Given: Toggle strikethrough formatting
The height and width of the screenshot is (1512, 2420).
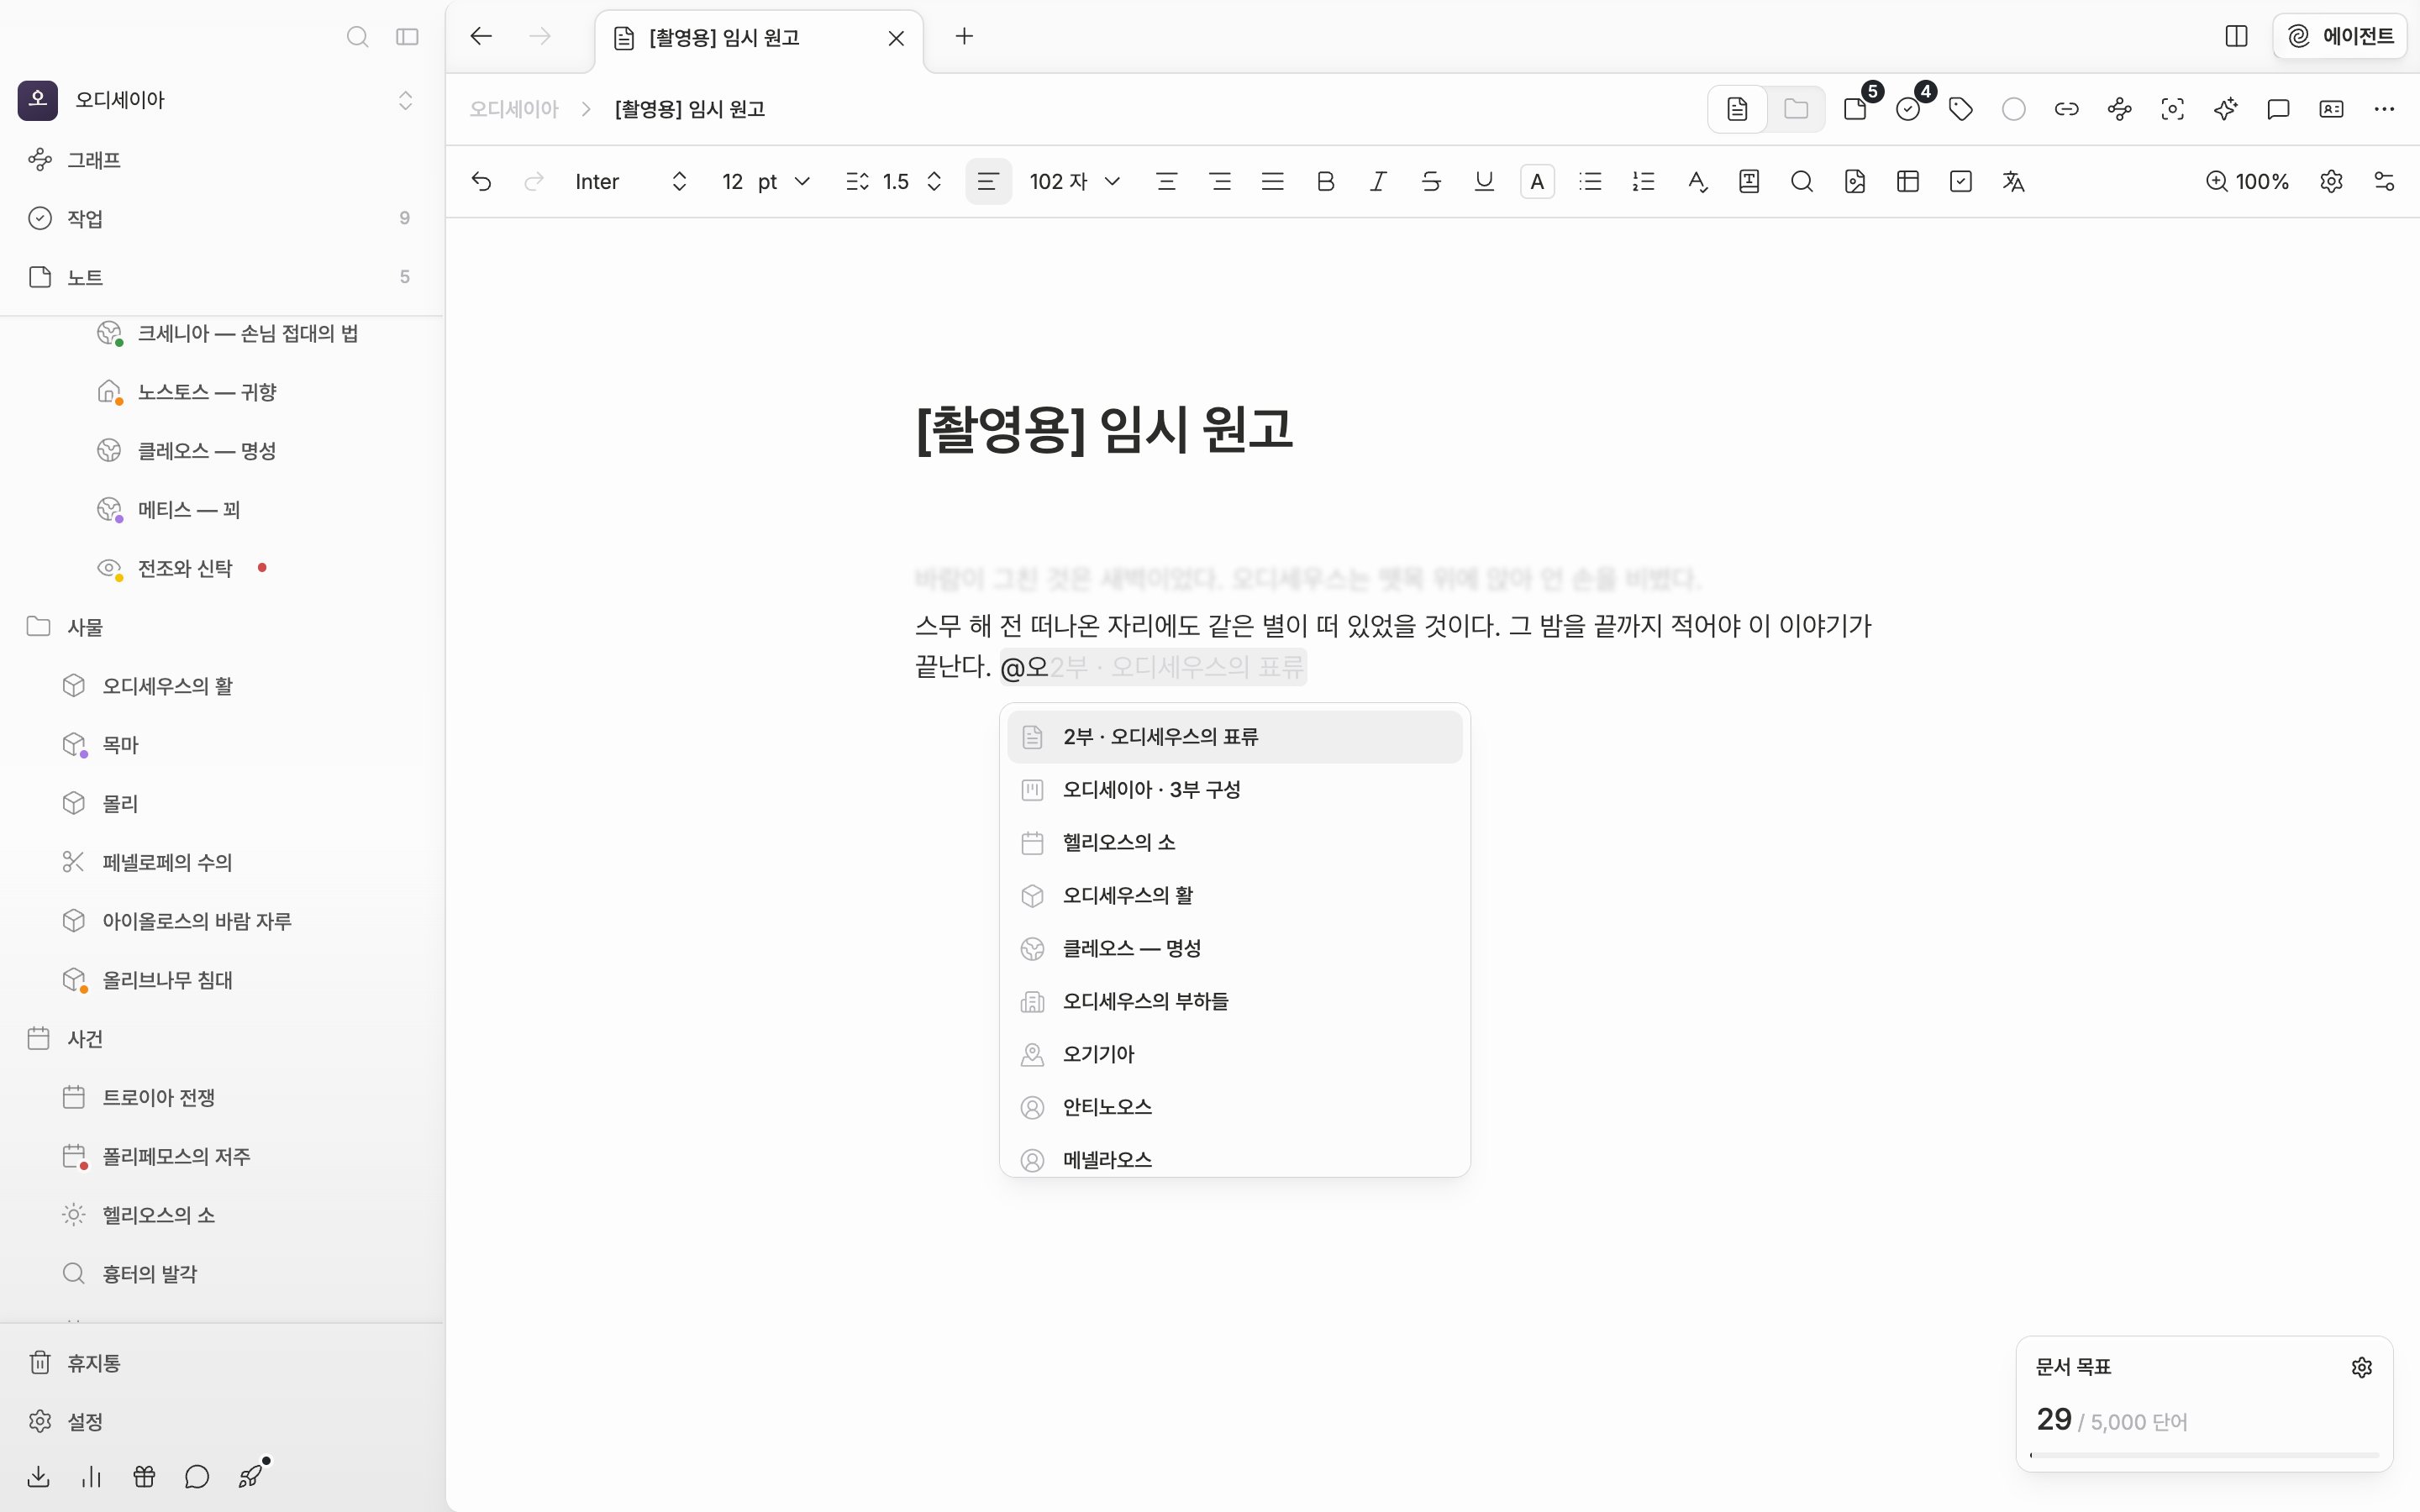Looking at the screenshot, I should [1432, 181].
